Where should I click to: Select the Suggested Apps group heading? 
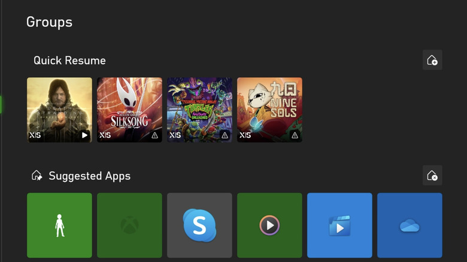pyautogui.click(x=90, y=176)
